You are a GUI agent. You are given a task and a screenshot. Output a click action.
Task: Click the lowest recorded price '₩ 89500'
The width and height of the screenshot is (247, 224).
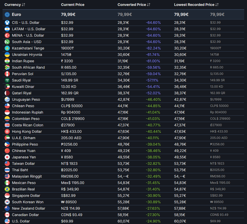pyautogui.click(x=217, y=202)
